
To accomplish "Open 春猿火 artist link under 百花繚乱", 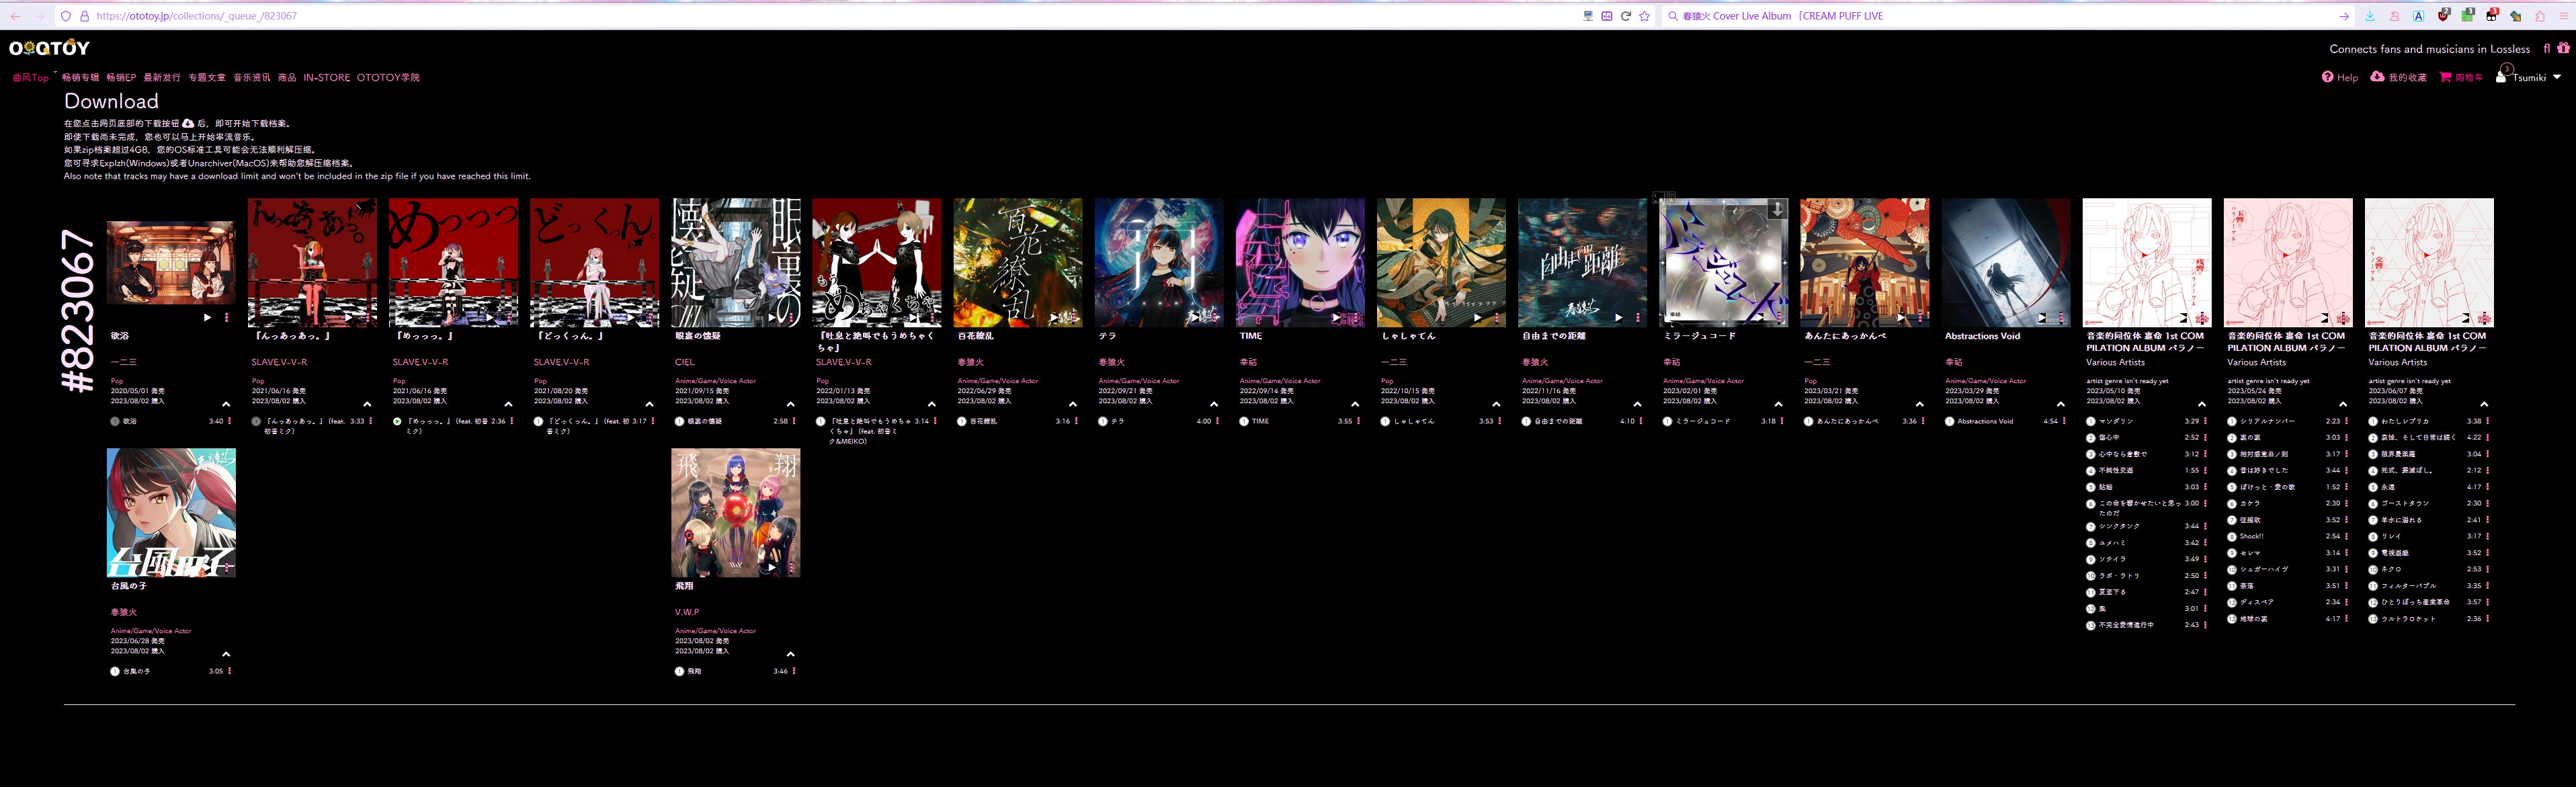I will [970, 362].
